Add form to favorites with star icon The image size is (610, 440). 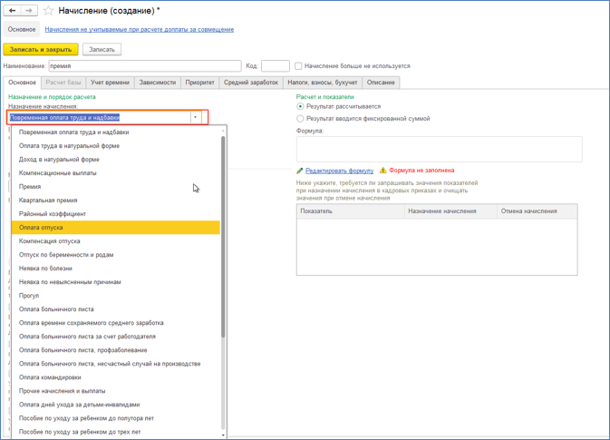click(48, 11)
